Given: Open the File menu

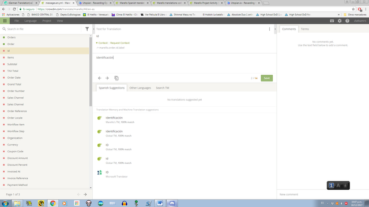Looking at the screenshot, I should 17,21.
